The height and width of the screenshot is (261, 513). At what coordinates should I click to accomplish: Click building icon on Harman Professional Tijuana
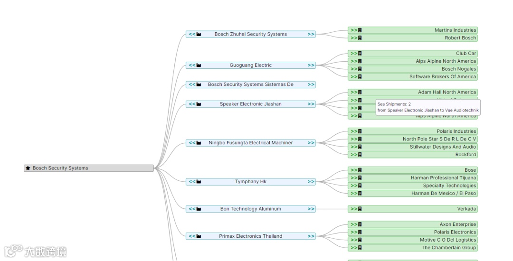coord(360,177)
